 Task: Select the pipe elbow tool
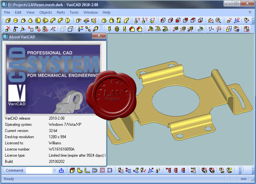[x=53, y=20]
